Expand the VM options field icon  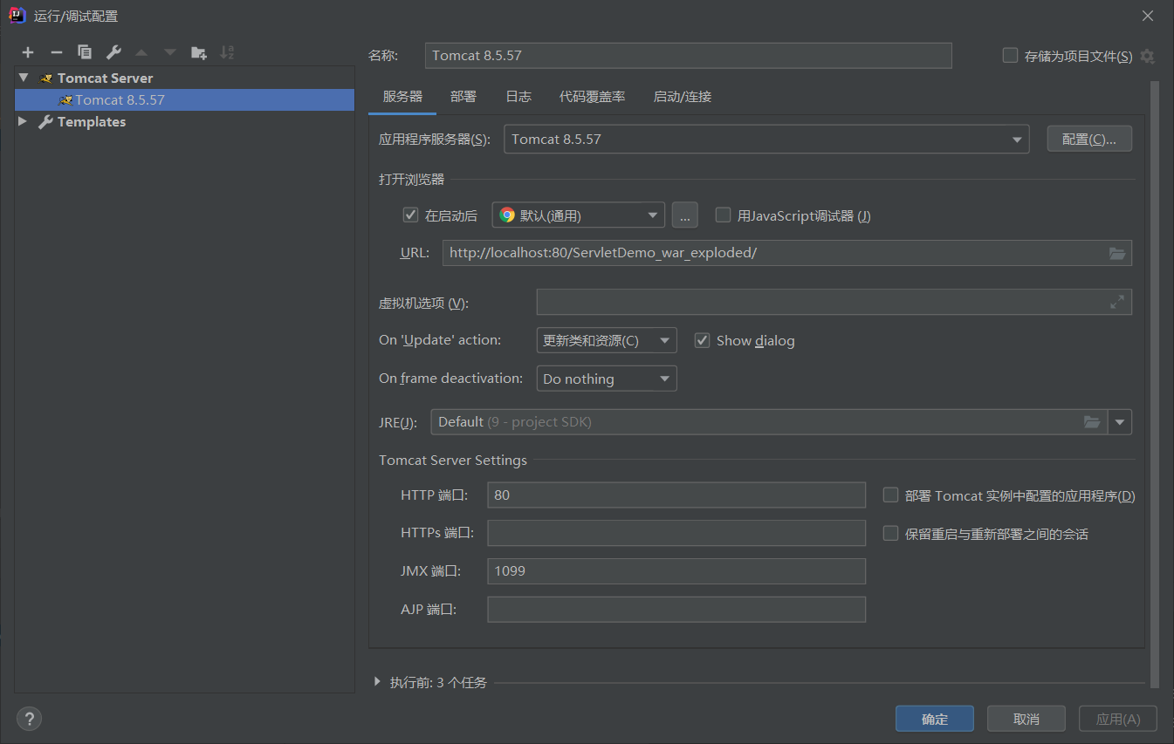click(x=1117, y=302)
